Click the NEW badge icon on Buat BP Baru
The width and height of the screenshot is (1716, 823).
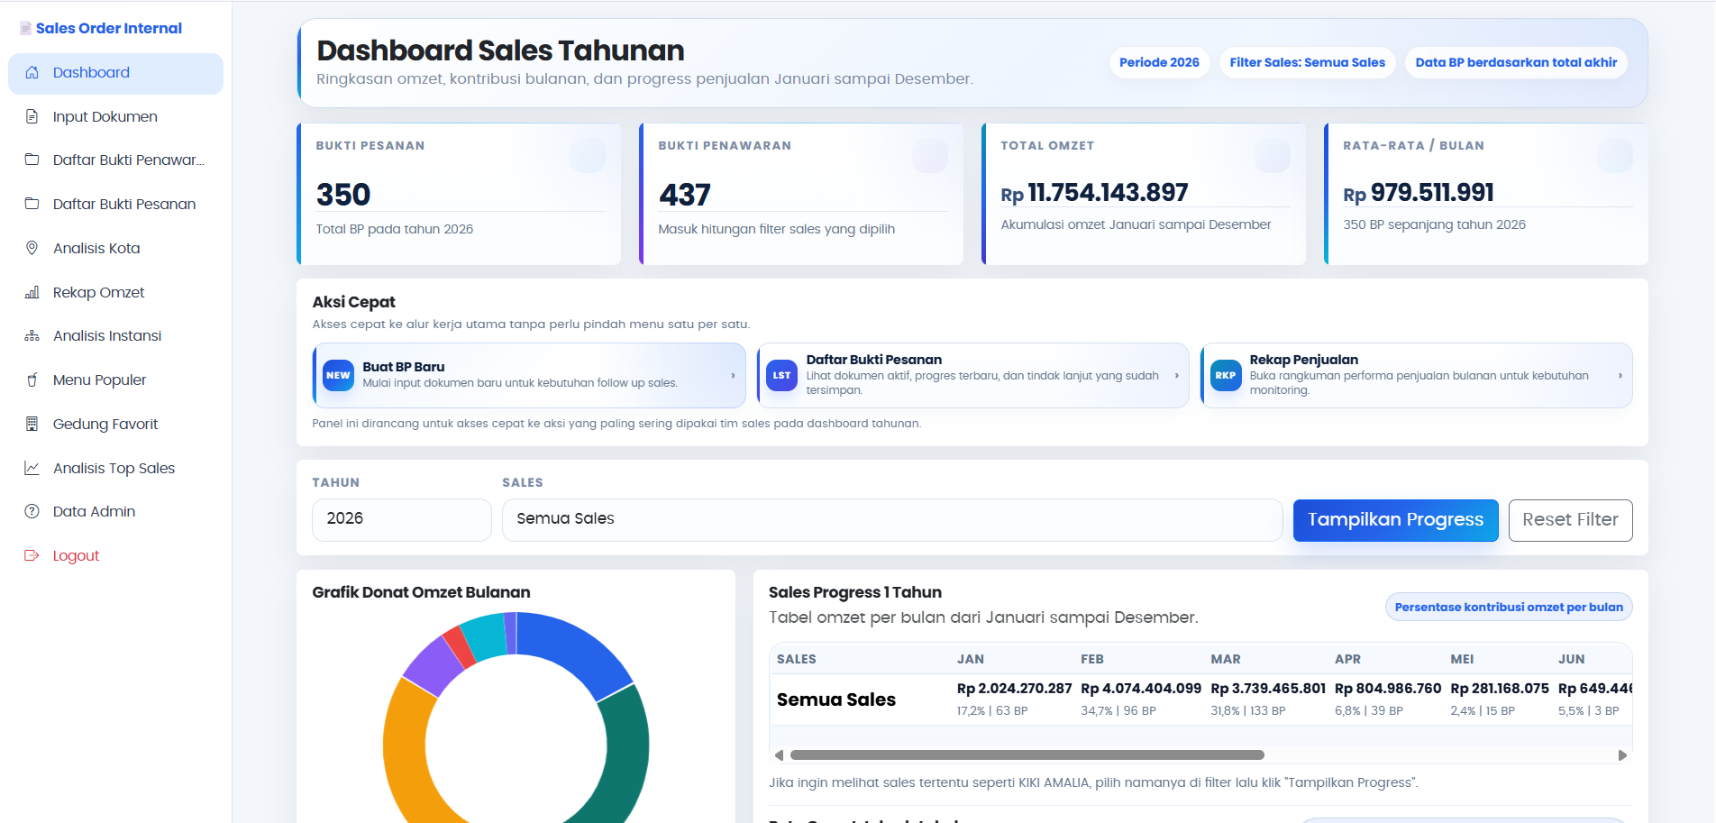[x=338, y=375]
